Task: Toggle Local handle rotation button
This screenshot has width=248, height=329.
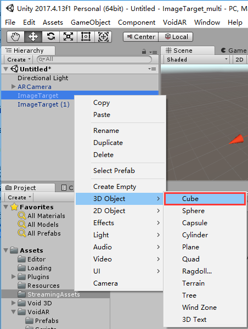Action: click(x=176, y=37)
